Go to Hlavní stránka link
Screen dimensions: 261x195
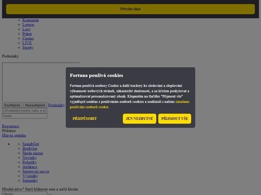pos(14,136)
